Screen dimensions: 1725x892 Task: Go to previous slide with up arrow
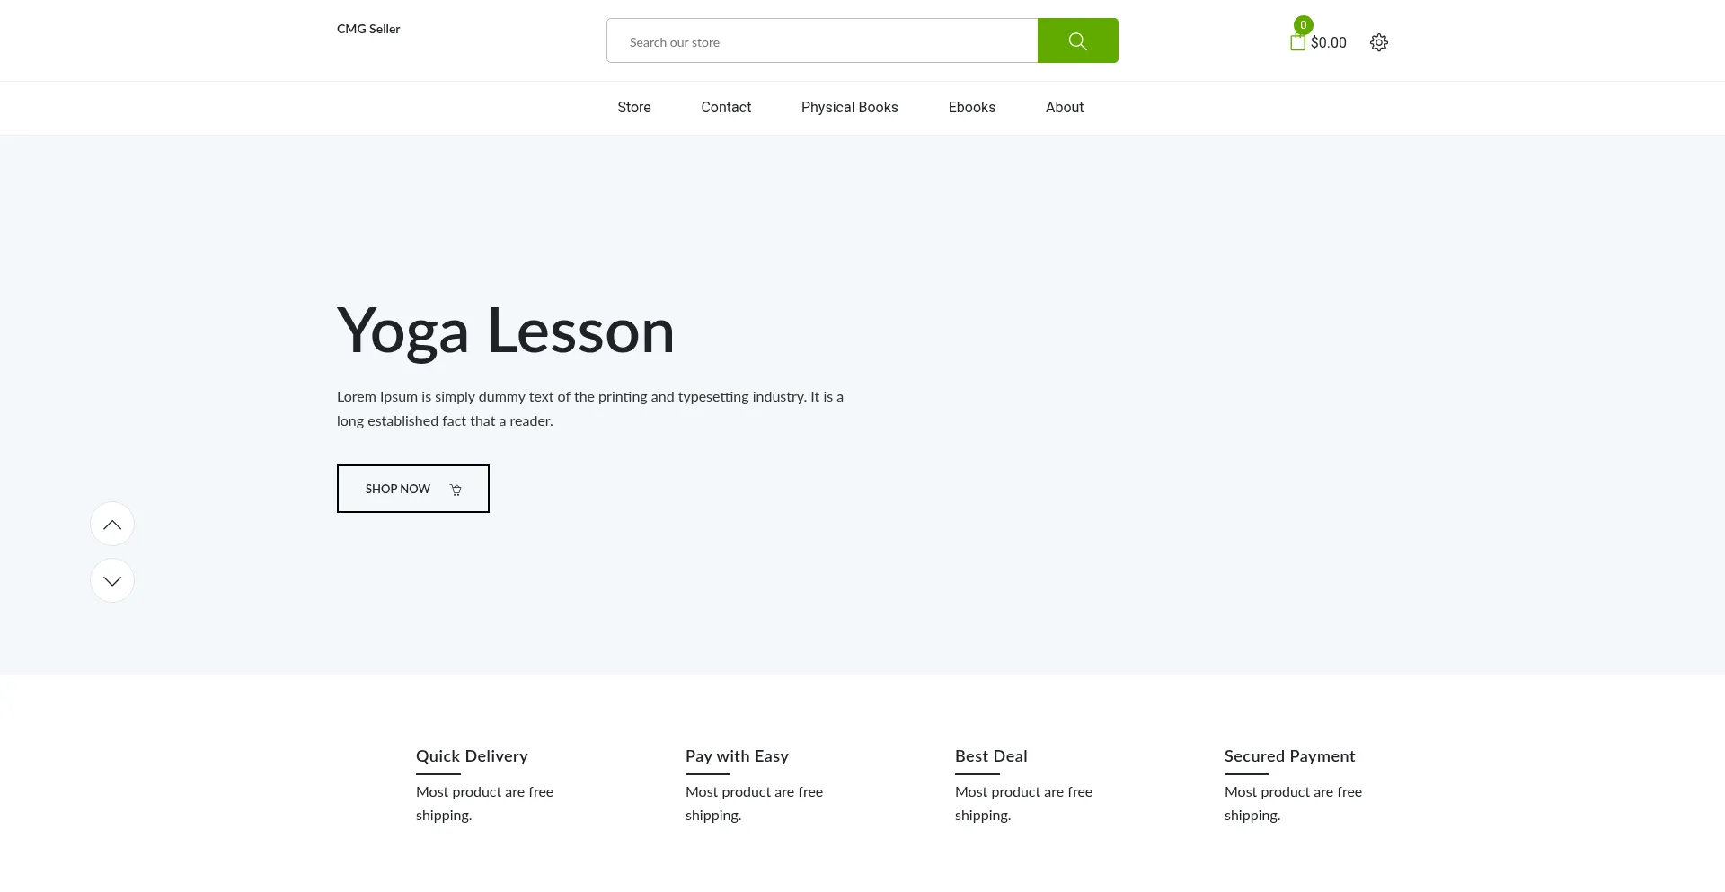pyautogui.click(x=112, y=525)
